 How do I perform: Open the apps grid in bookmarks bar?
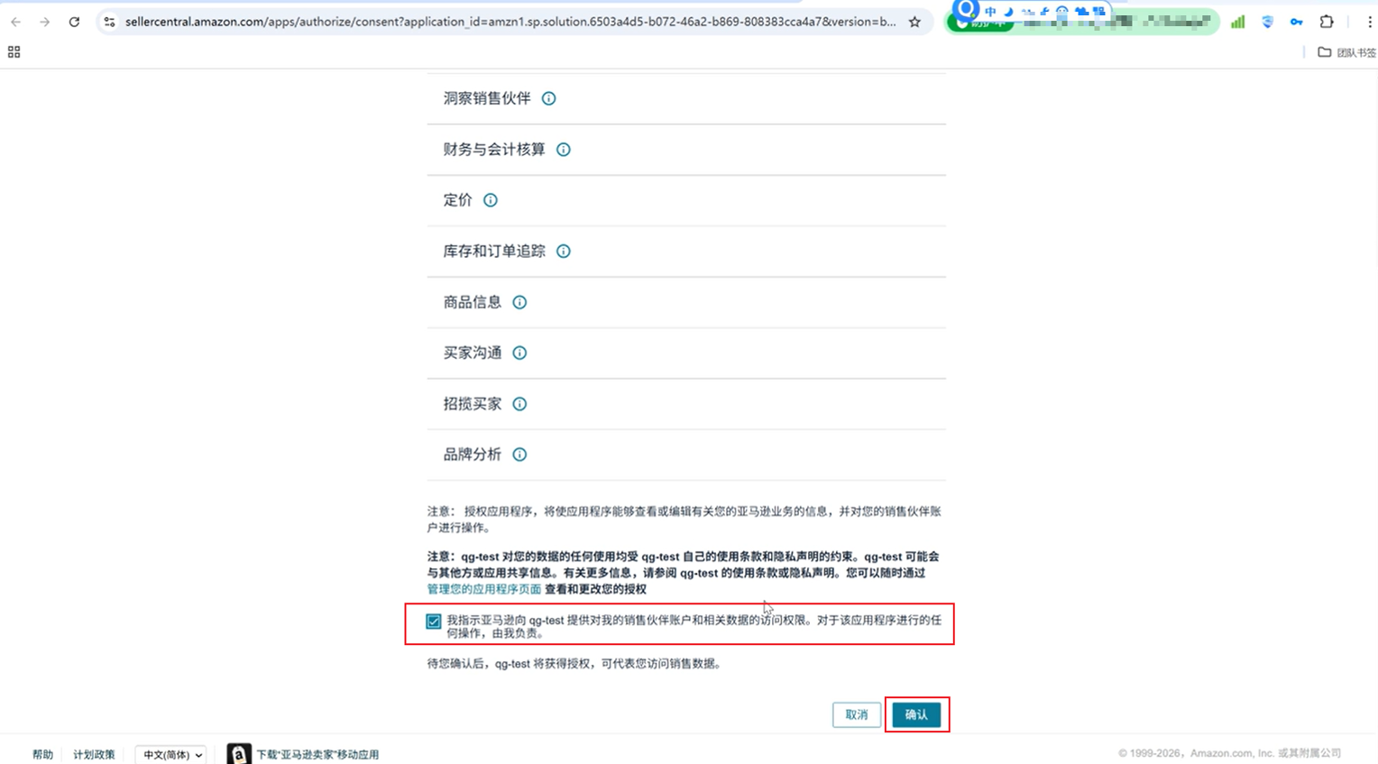point(14,52)
